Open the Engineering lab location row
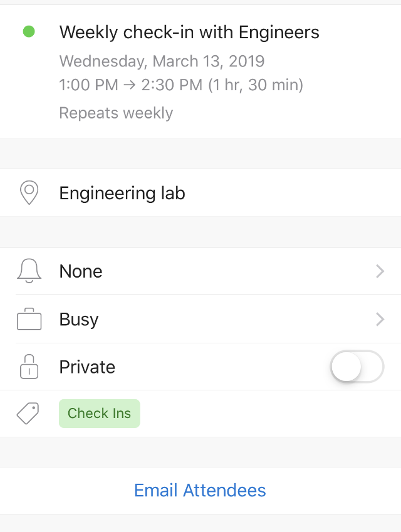The image size is (401, 532). click(122, 193)
